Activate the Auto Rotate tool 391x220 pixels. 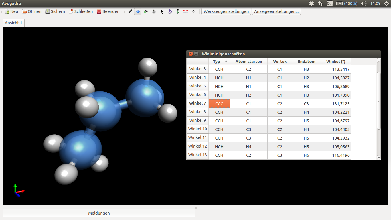(x=170, y=11)
